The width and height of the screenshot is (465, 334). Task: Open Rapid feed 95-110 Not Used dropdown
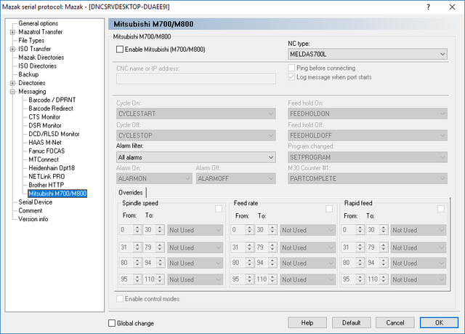click(418, 279)
